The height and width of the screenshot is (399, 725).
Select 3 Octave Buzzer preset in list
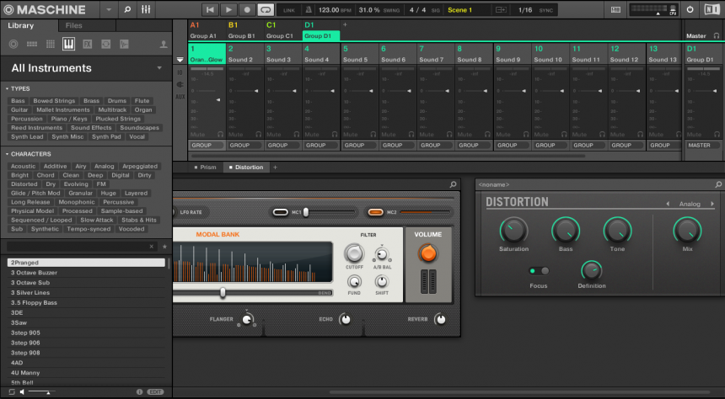(35, 273)
